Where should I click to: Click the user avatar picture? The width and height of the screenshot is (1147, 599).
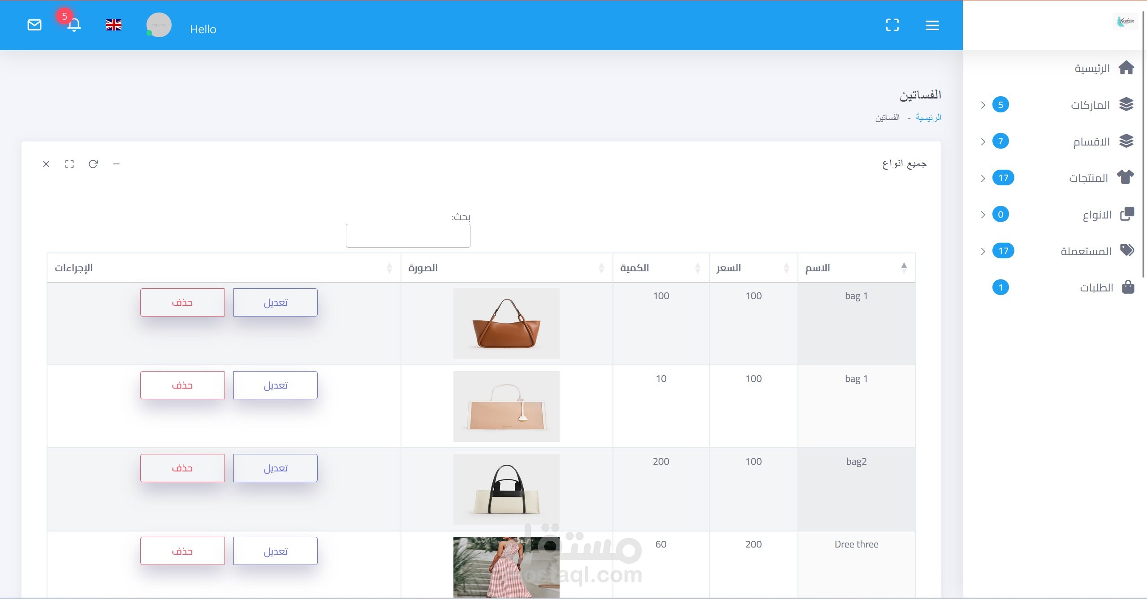(x=159, y=25)
